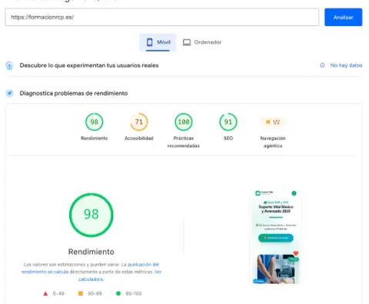Select the SEO score gauge 91
Screen dimensions: 369x304
[x=228, y=122]
